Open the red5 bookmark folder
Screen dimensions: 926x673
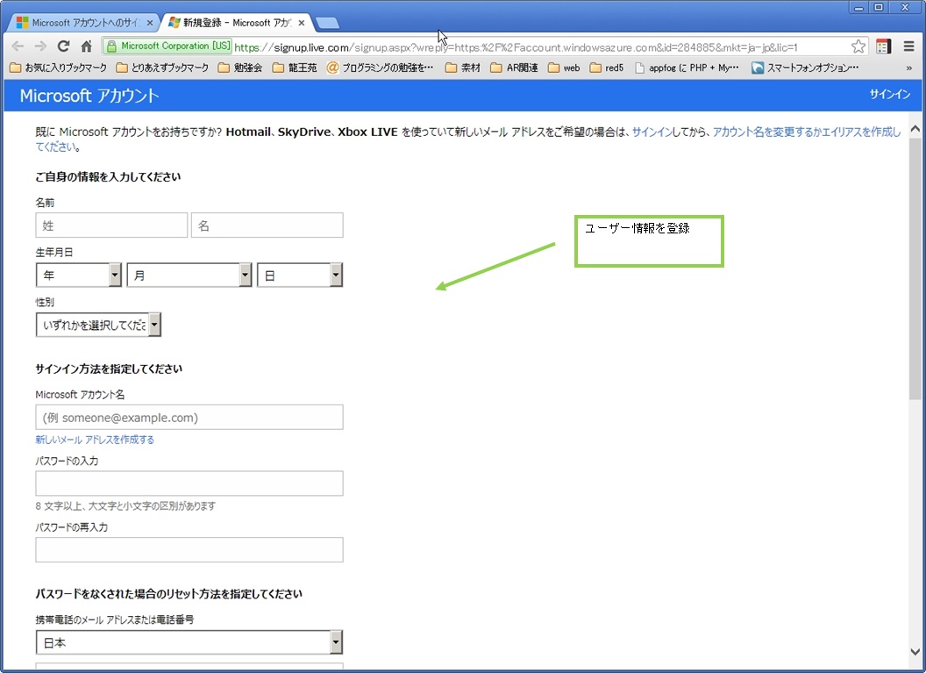pos(607,68)
